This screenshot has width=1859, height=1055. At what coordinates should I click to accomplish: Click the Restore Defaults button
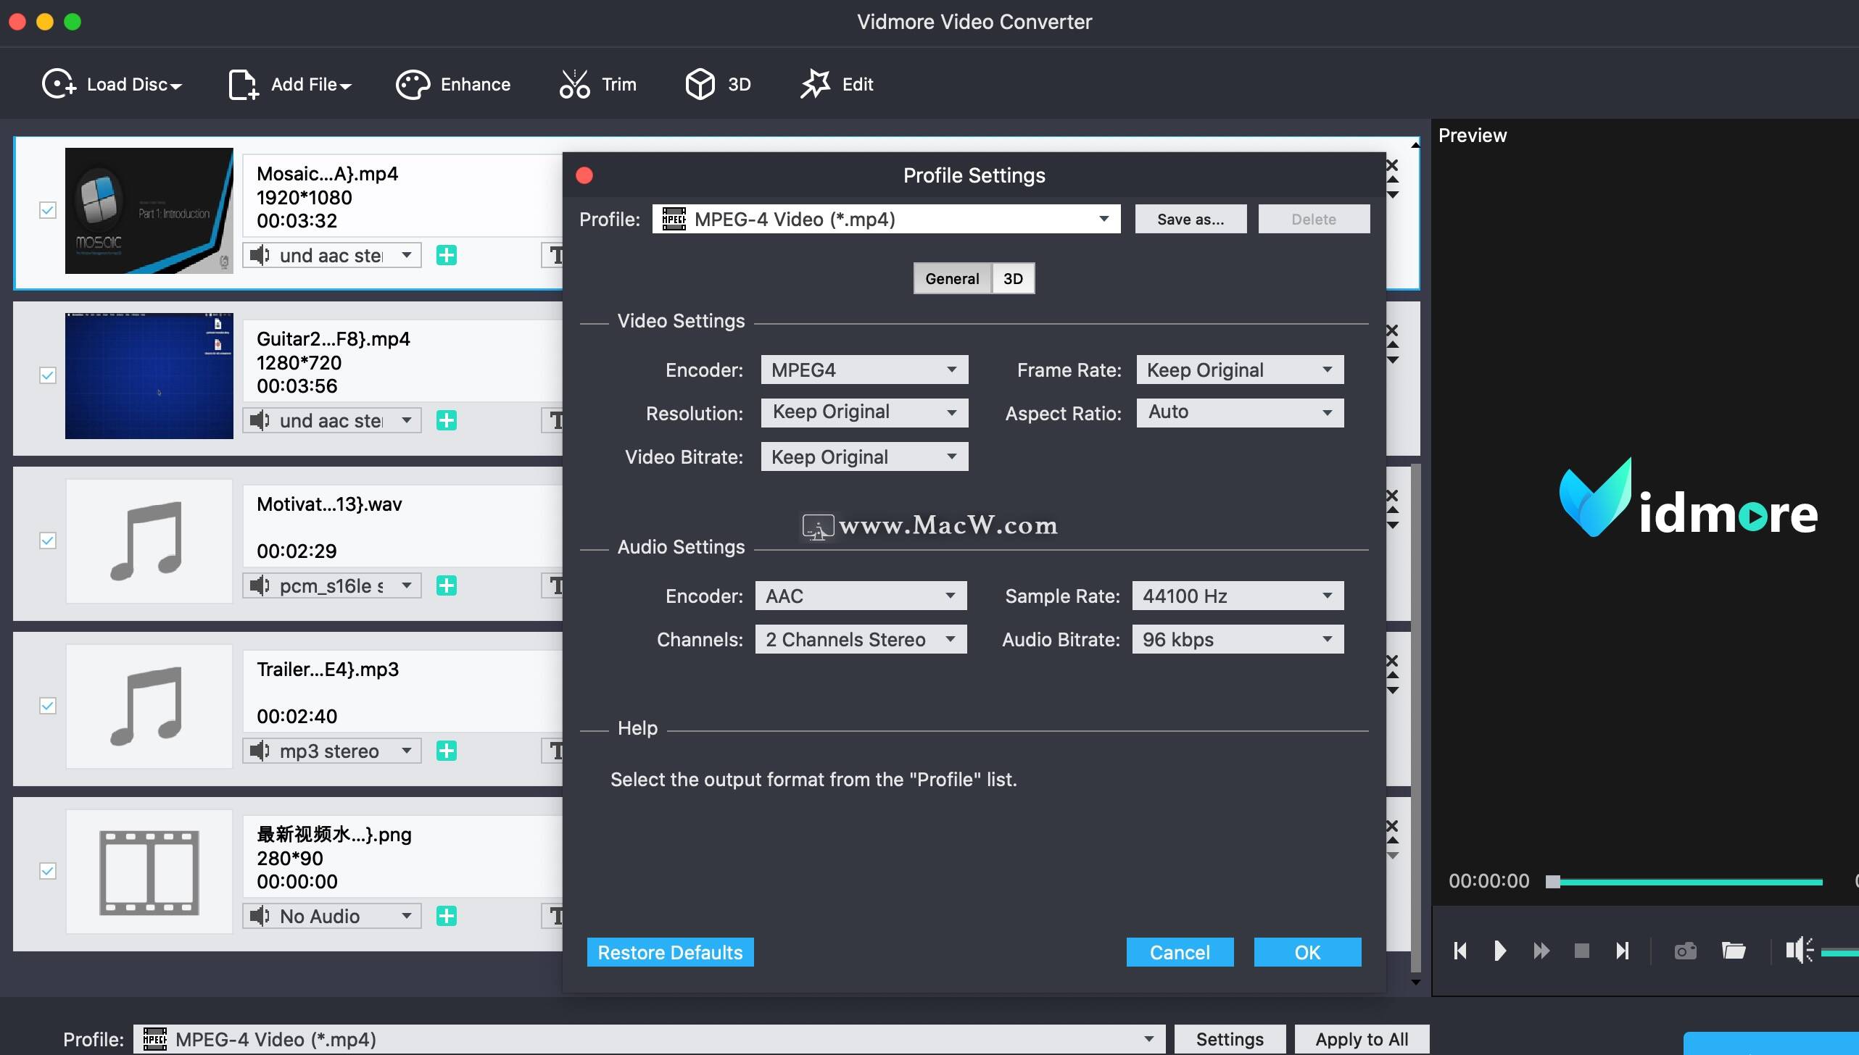(669, 951)
